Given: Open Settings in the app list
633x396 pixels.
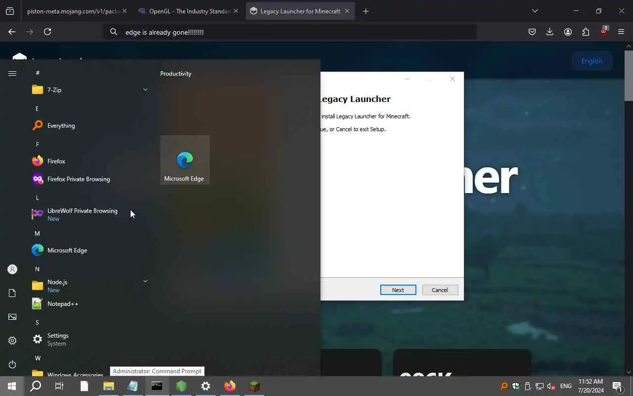Looking at the screenshot, I should click(x=90, y=339).
